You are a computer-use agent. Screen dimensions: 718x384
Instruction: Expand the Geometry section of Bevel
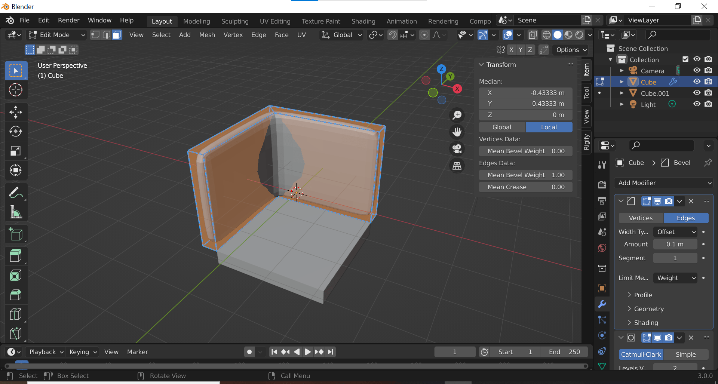click(x=649, y=309)
